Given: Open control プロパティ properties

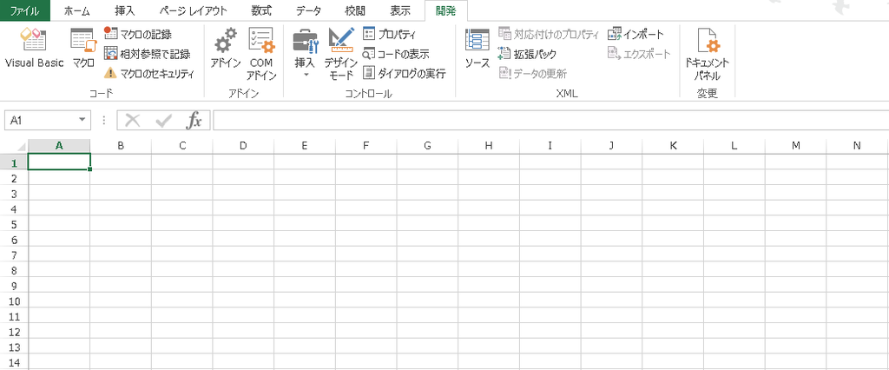Looking at the screenshot, I should click(x=389, y=35).
